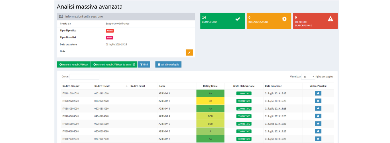Open analysis link for AZIENDA 4
This screenshot has width=390, height=143.
pyautogui.click(x=318, y=116)
